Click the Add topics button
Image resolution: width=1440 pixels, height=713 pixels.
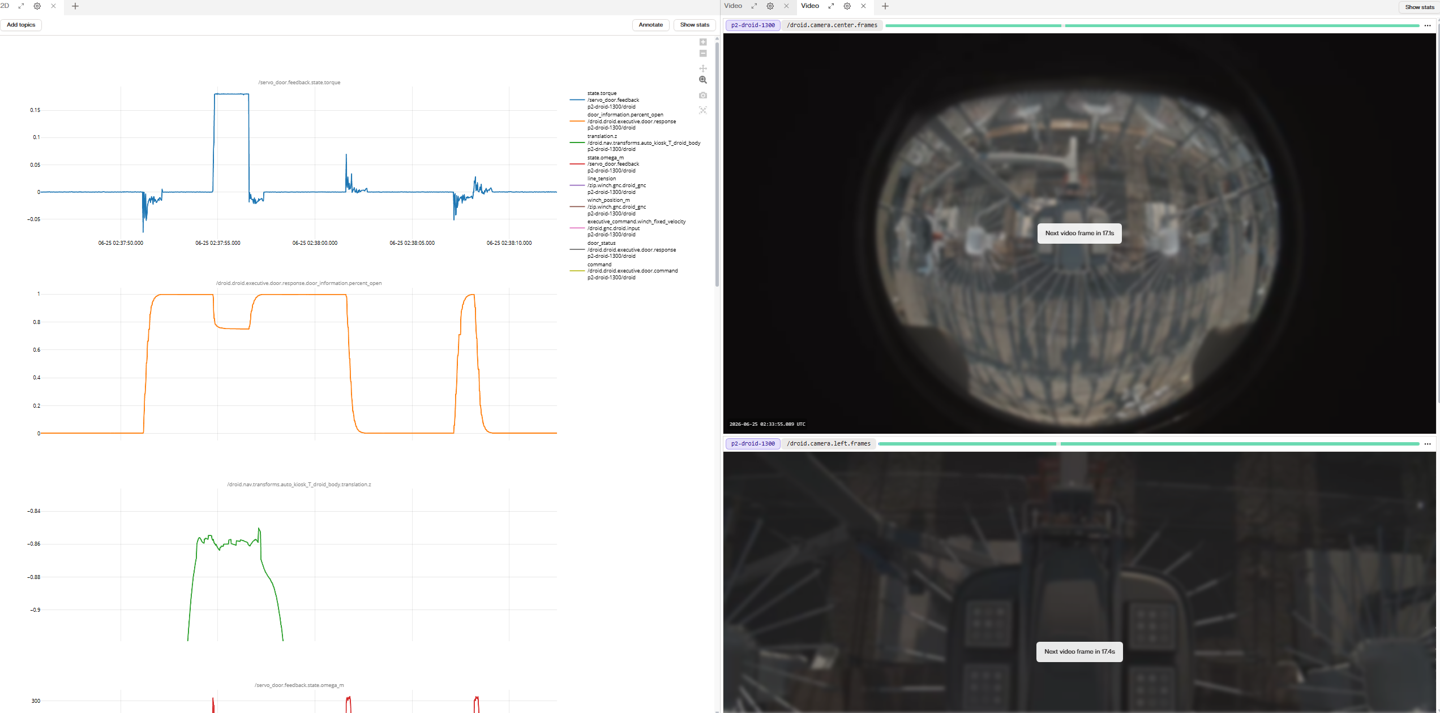pyautogui.click(x=21, y=25)
